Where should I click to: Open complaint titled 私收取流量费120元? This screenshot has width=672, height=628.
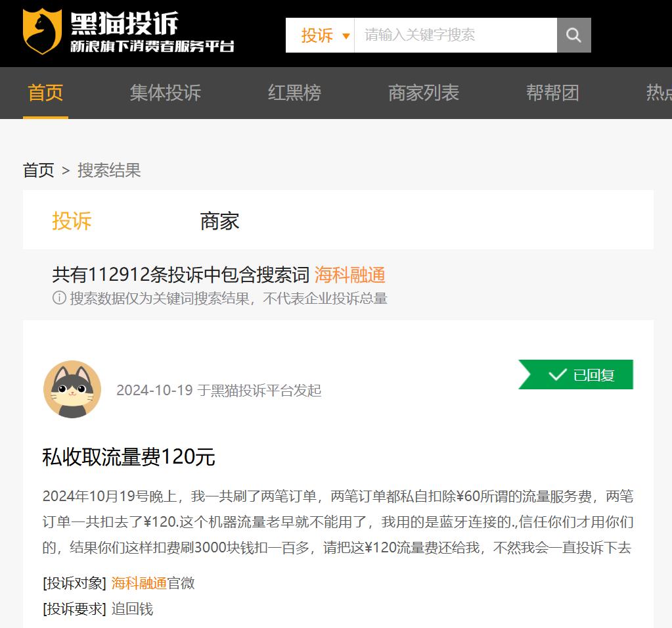point(129,456)
